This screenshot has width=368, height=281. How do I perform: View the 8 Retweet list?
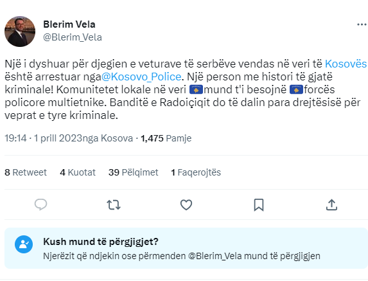click(26, 172)
